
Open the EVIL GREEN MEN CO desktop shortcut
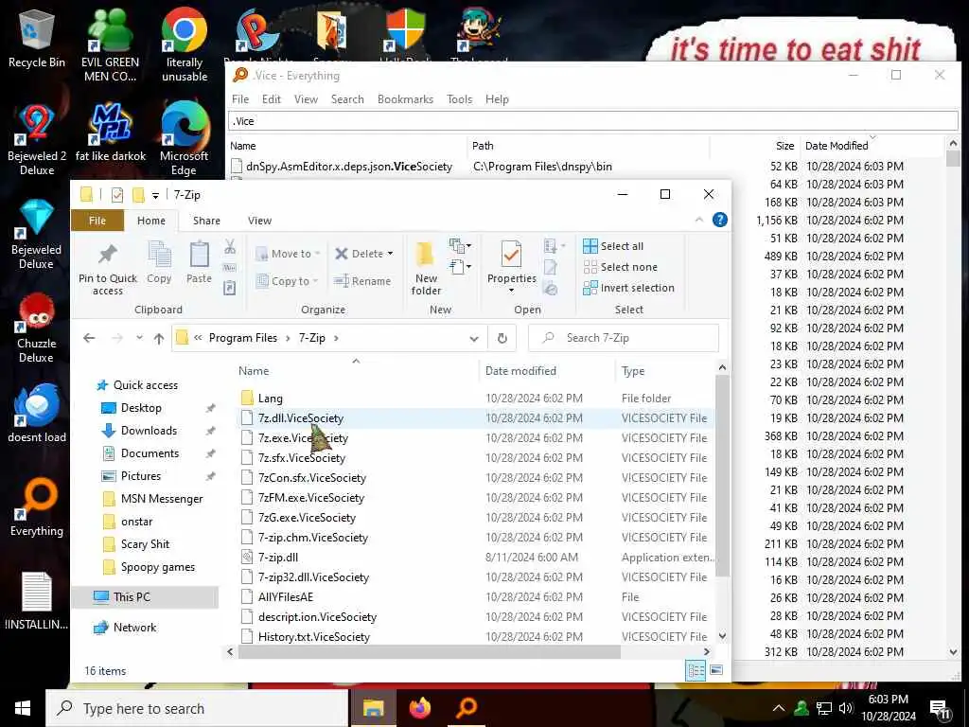[110, 44]
